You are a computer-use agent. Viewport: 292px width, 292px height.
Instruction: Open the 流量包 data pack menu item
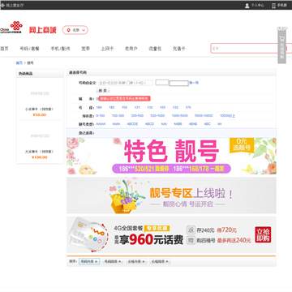pos(155,49)
